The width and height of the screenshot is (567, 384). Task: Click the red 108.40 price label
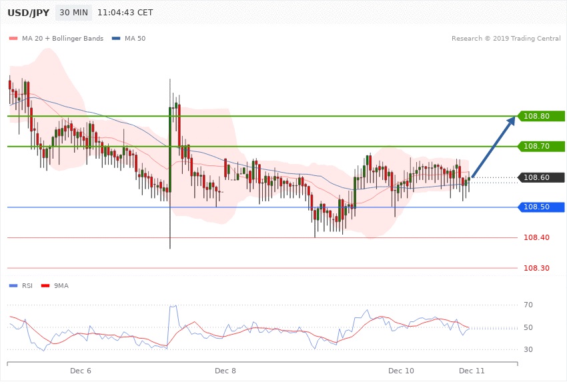point(536,238)
